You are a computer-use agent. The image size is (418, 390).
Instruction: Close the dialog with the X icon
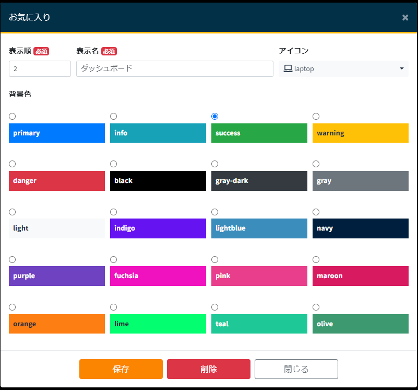405,17
